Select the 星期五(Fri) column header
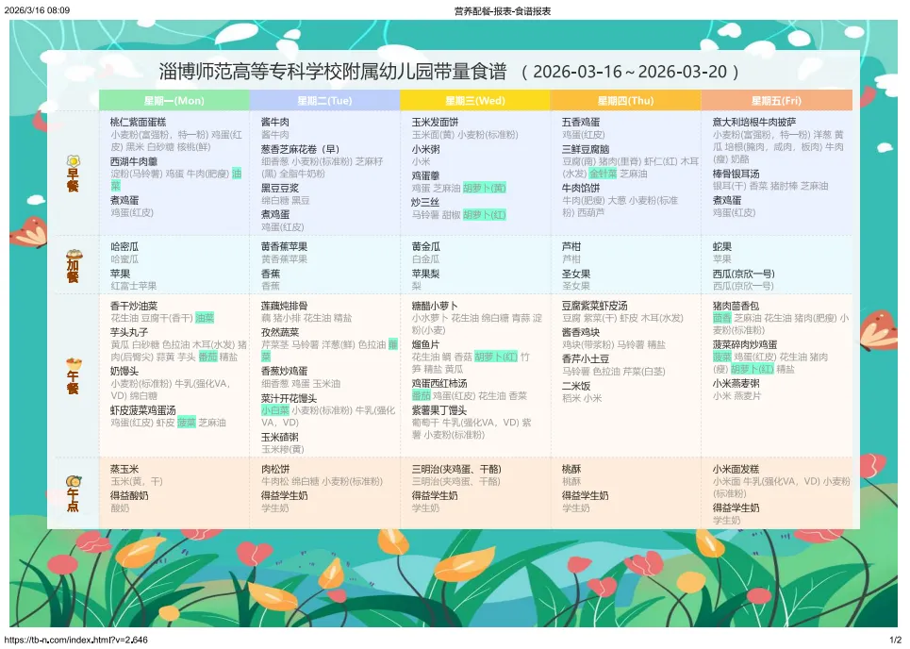Viewport: 910px width, 649px height. click(x=776, y=100)
